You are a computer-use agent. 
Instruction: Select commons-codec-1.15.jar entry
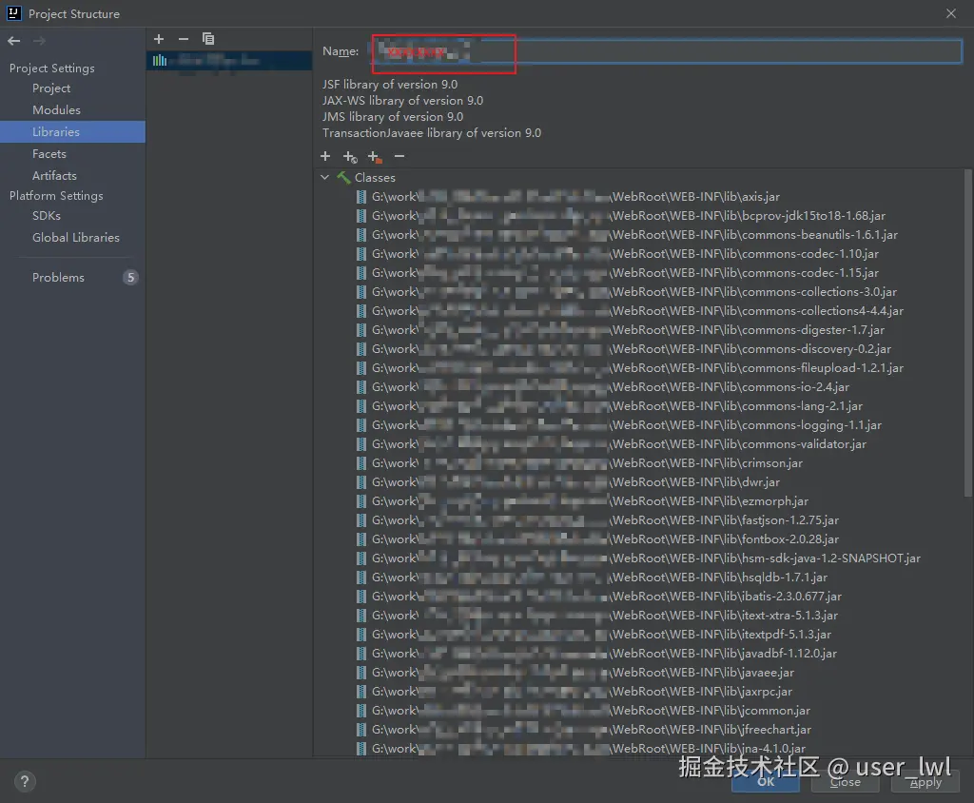(617, 273)
